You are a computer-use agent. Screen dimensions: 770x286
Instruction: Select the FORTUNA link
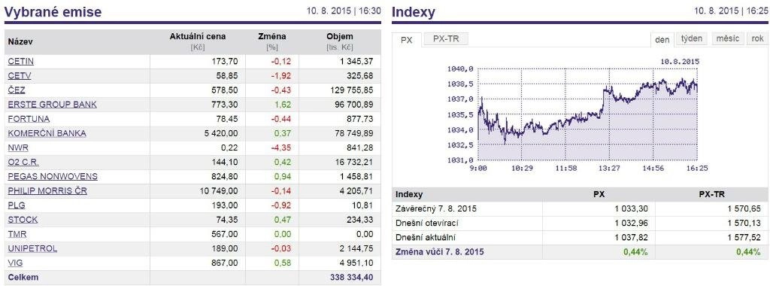coord(29,119)
